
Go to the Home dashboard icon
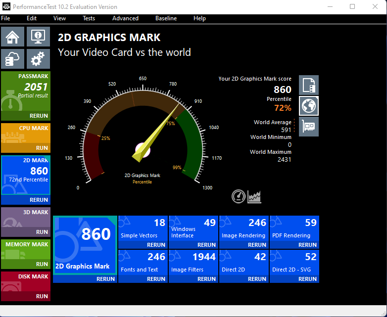click(x=12, y=37)
